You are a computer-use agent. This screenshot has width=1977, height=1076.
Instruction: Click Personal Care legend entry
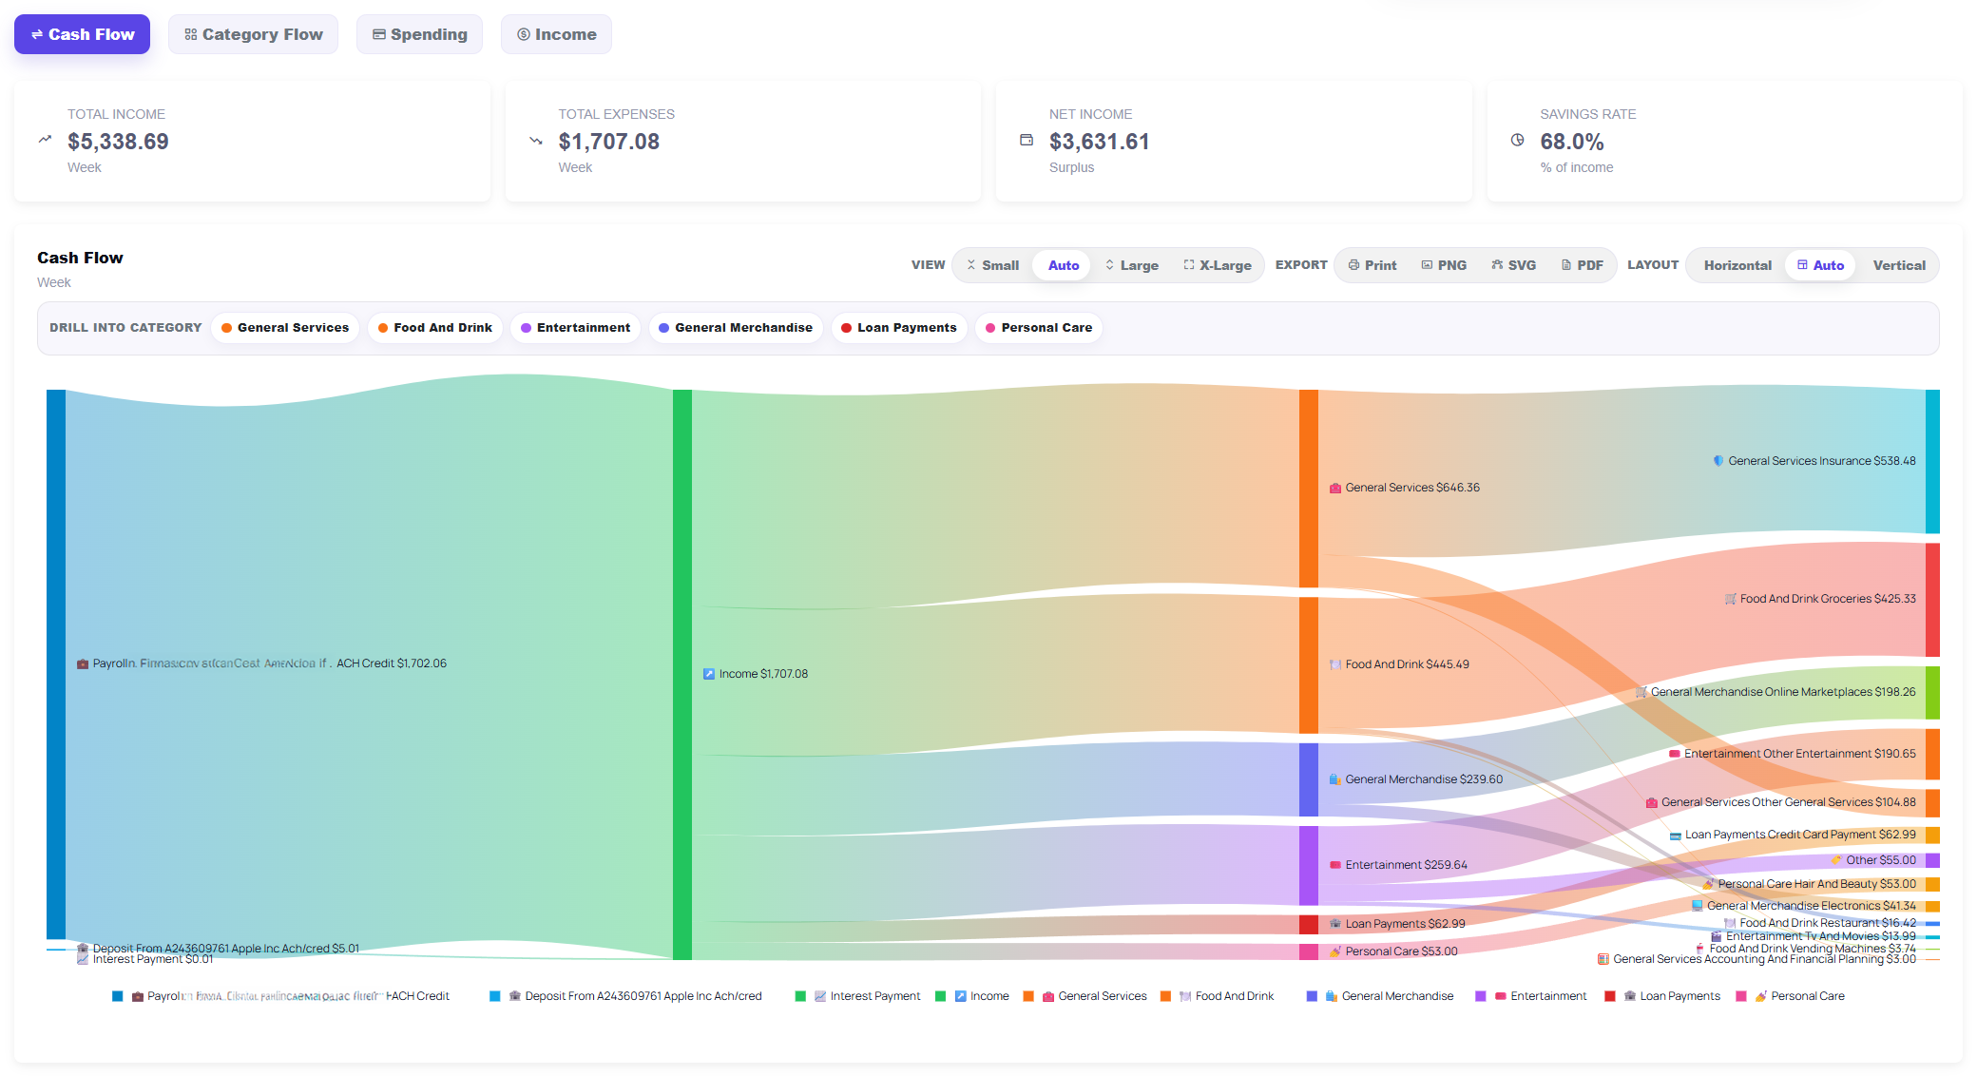[1791, 996]
